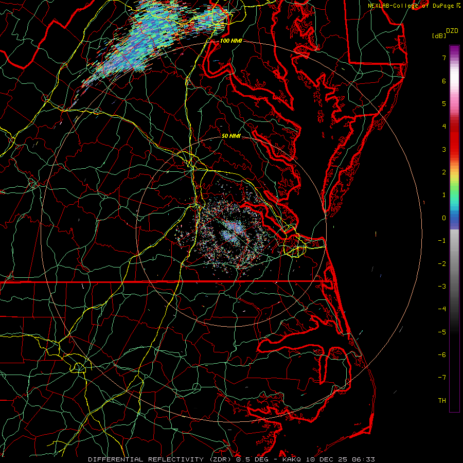Click the [dB] unit label

(x=439, y=35)
